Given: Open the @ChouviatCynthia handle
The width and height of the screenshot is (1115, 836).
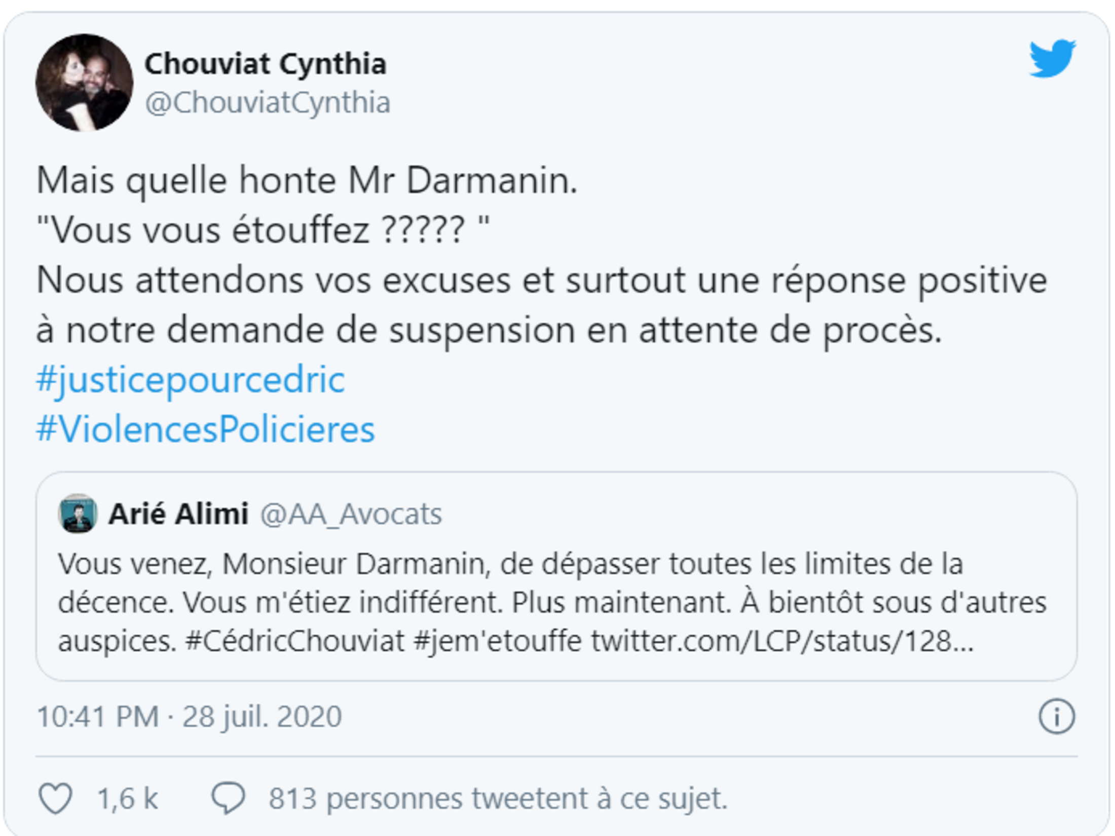Looking at the screenshot, I should click(x=267, y=102).
